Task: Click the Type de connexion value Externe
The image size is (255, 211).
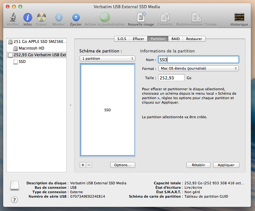Action: [77, 192]
